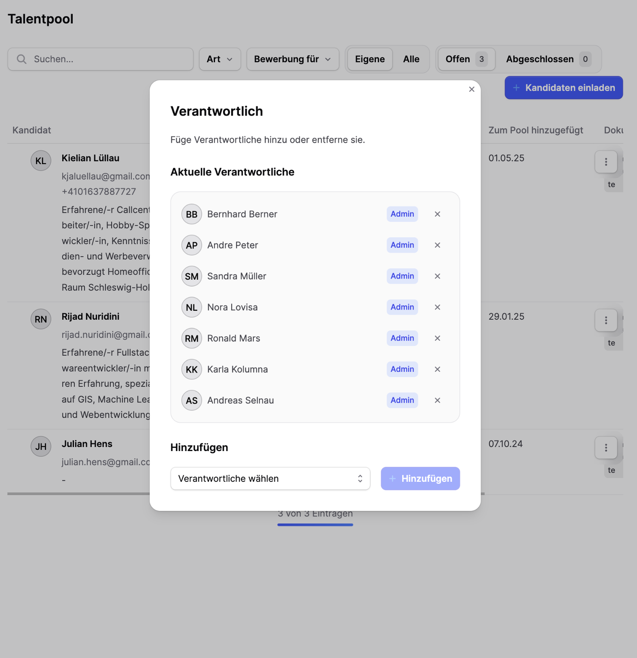Click Kandidaten einladen button
The height and width of the screenshot is (658, 637).
[563, 88]
